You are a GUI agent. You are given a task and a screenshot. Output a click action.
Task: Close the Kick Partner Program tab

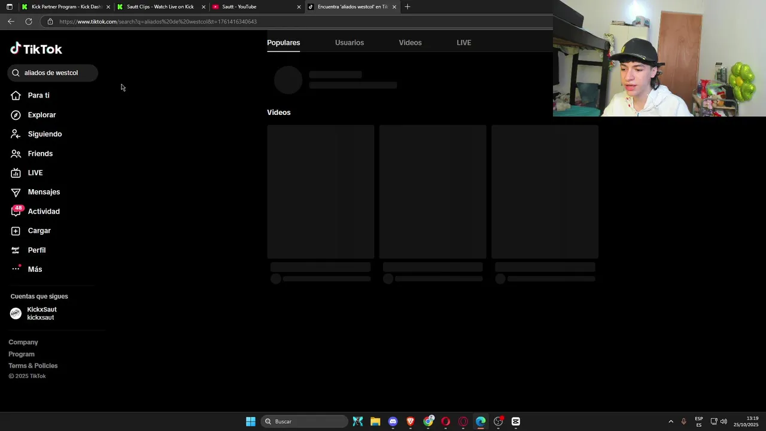[108, 7]
